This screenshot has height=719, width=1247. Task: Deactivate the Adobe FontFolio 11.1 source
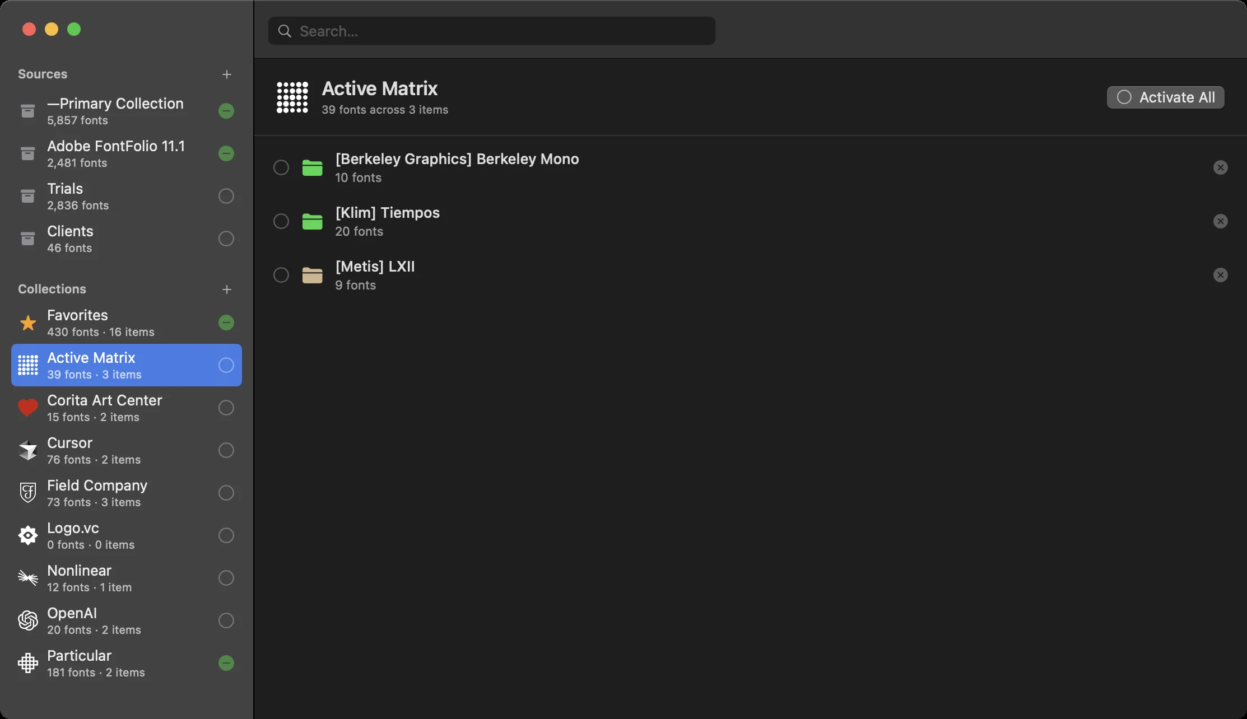click(226, 153)
